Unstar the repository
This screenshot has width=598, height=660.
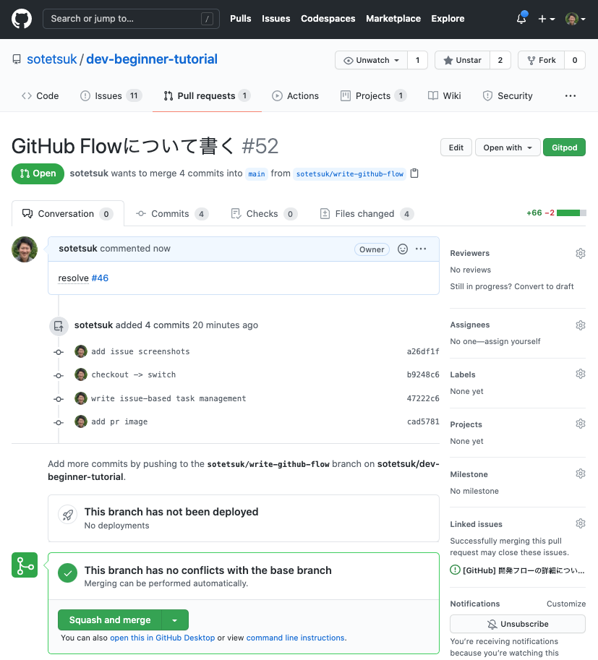(x=462, y=60)
